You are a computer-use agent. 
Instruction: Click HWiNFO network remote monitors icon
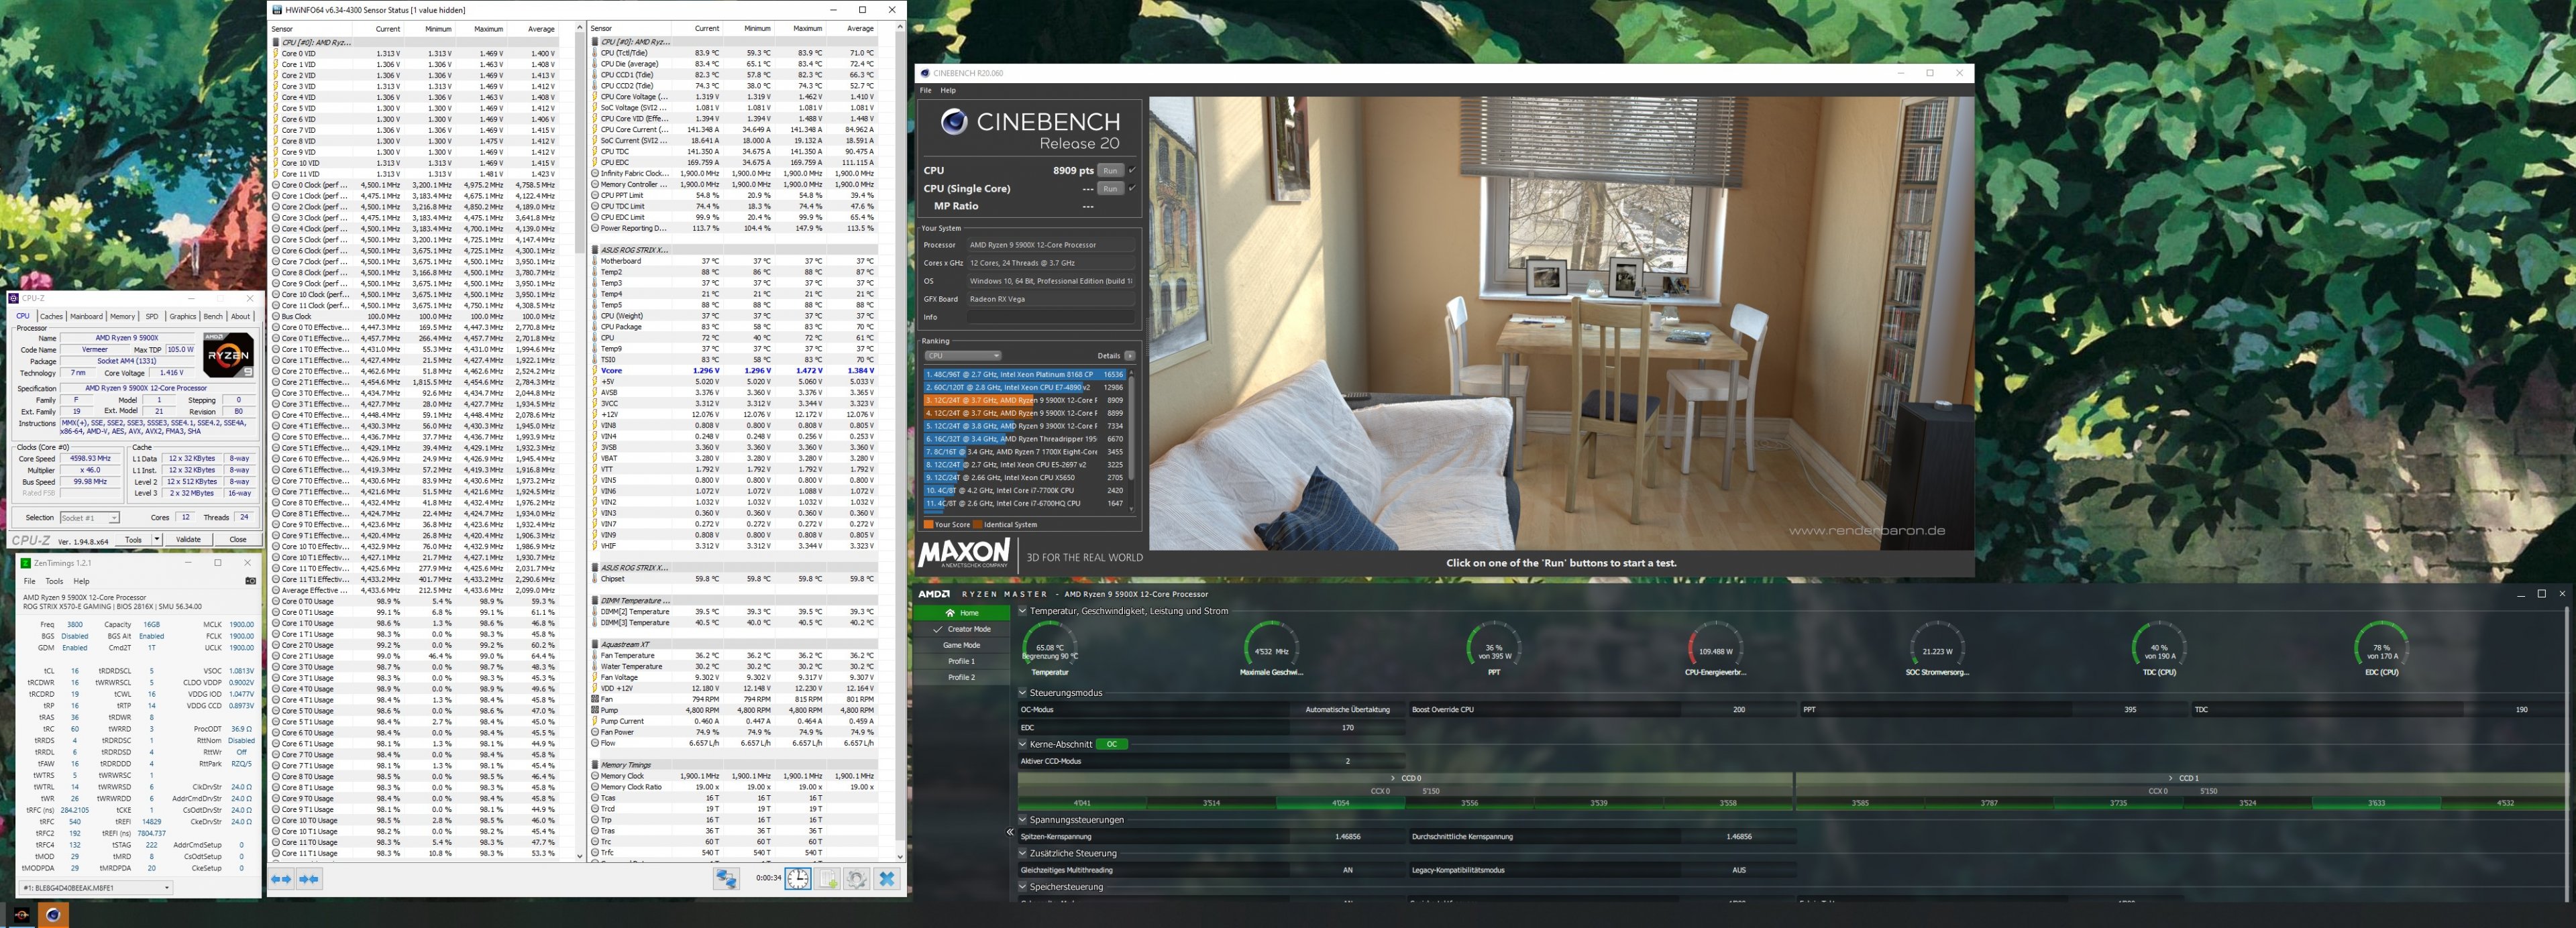tap(726, 879)
